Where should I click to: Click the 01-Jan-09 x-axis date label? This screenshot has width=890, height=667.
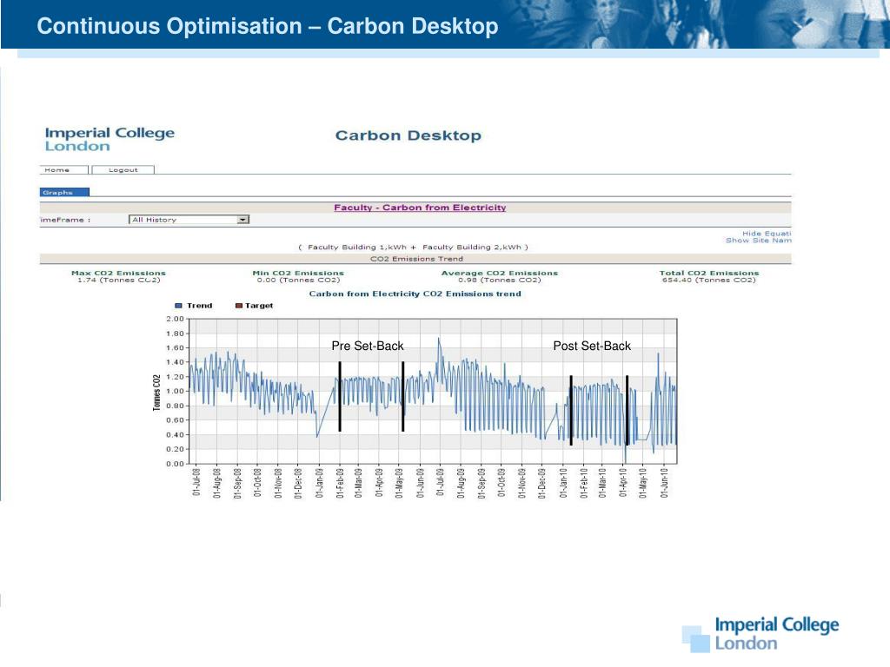(x=319, y=482)
